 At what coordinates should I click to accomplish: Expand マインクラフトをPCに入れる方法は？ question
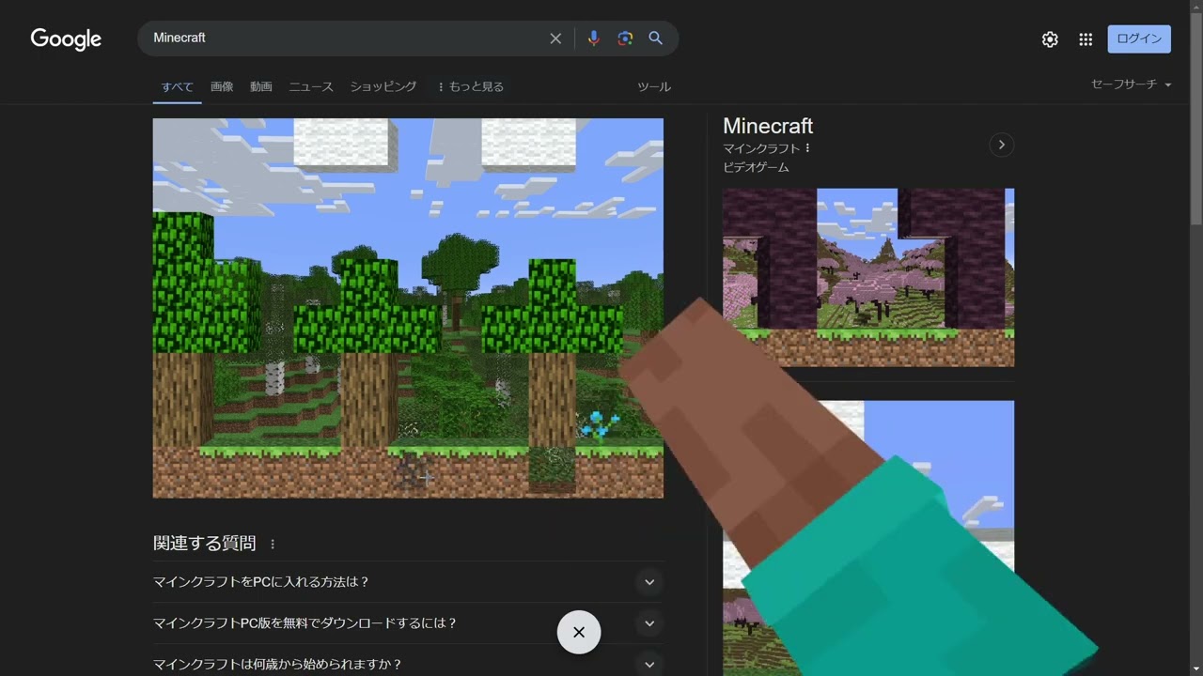(x=408, y=582)
